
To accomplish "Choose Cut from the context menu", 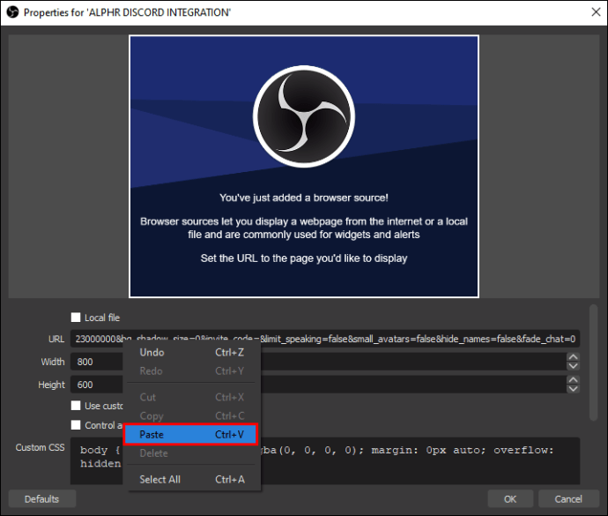I will [191, 397].
